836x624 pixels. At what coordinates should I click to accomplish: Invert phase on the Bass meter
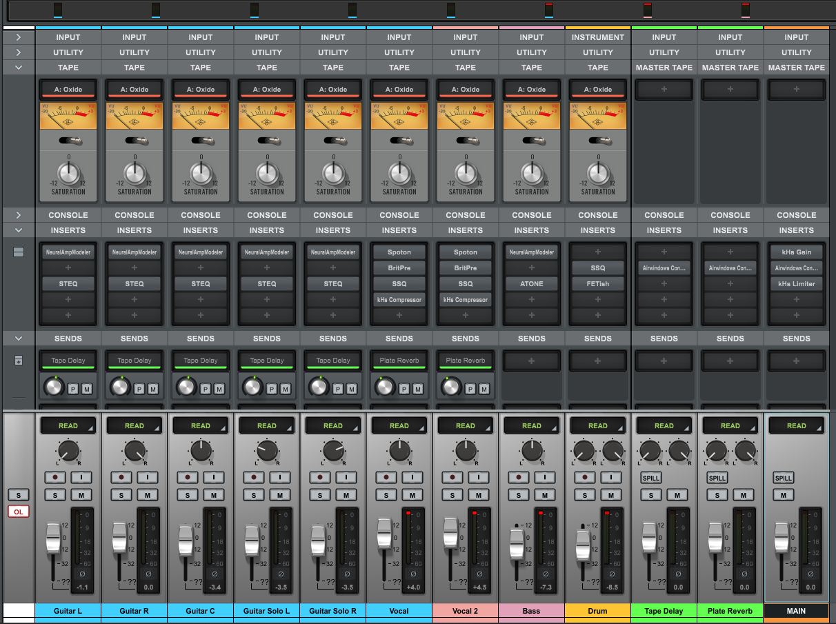(x=546, y=574)
